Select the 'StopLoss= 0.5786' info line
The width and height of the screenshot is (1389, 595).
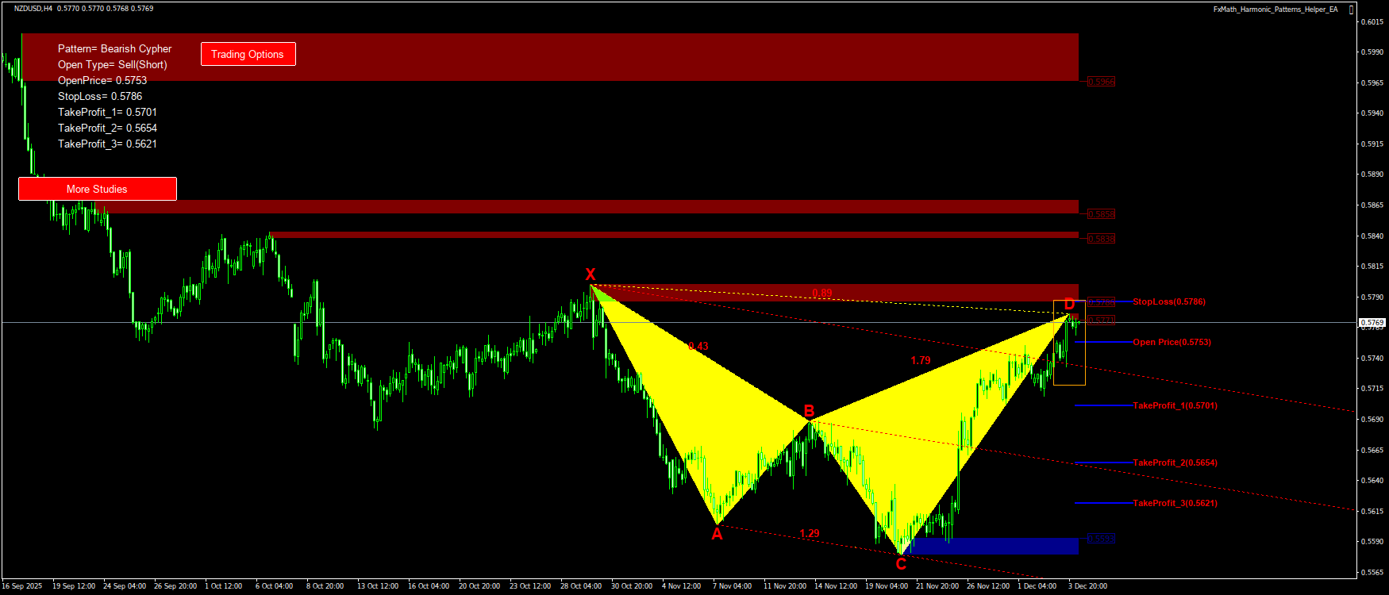pyautogui.click(x=100, y=96)
